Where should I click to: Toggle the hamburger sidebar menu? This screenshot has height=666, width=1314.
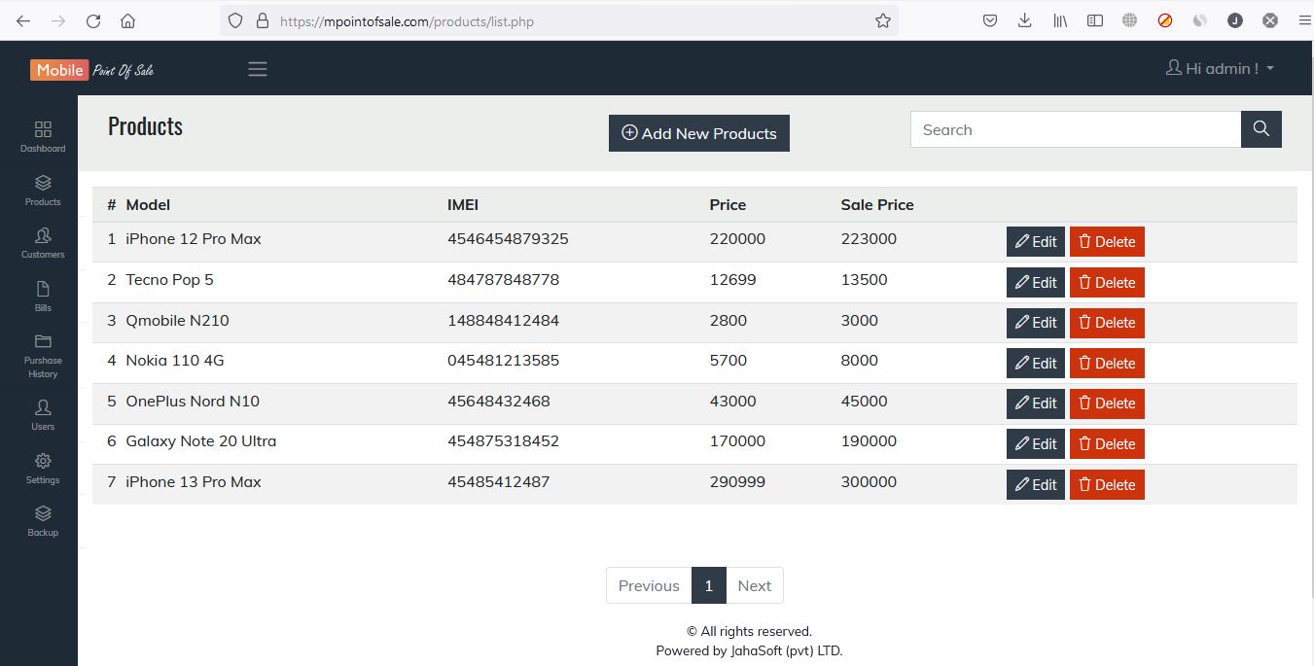pos(258,69)
